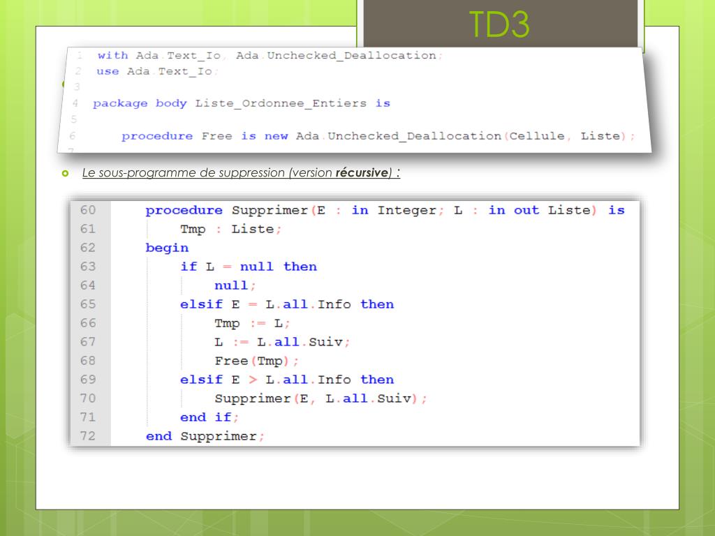The height and width of the screenshot is (536, 715).
Task: Click line number 61
Action: pos(87,229)
